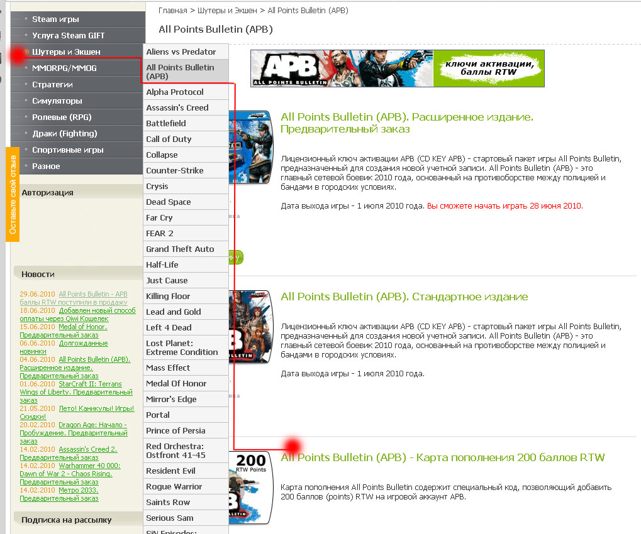Click the APB activation keys banner
The width and height of the screenshot is (641, 534).
tap(397, 68)
